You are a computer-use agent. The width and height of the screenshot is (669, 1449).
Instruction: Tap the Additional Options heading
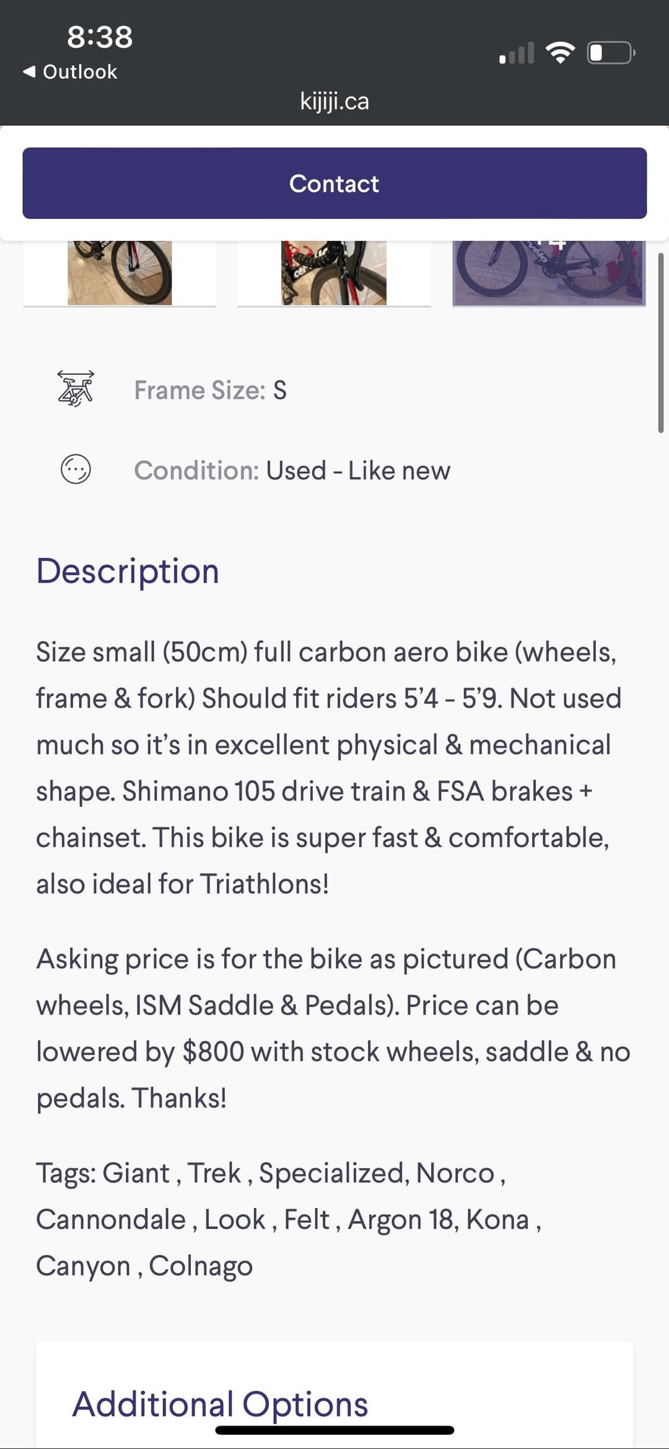pos(220,1404)
